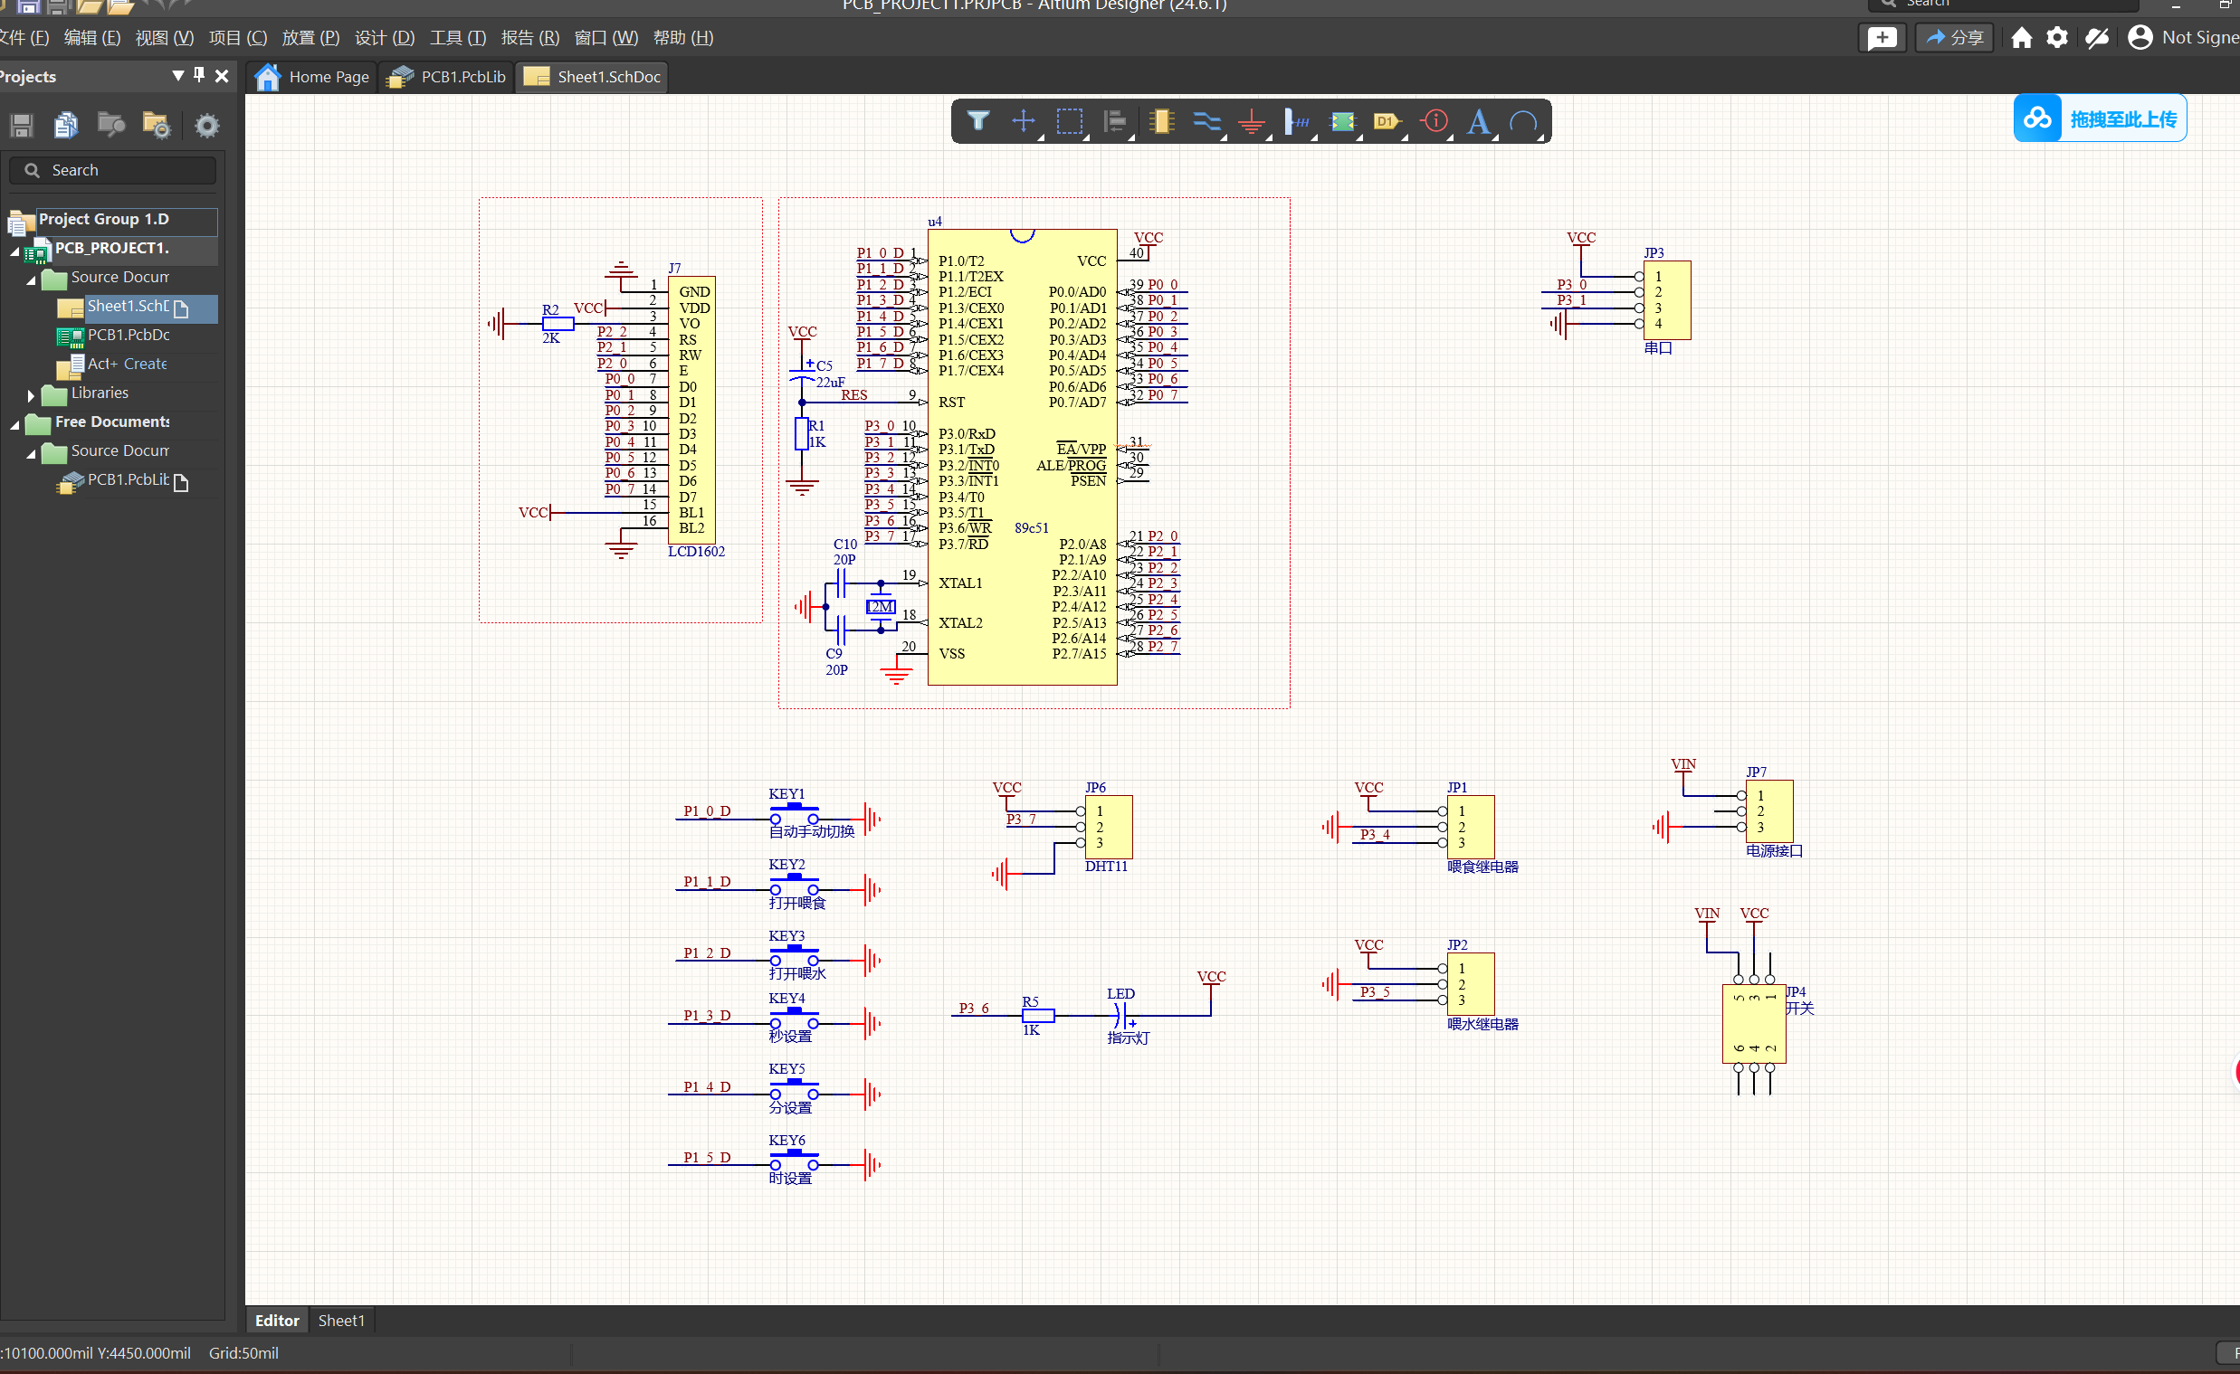Image resolution: width=2240 pixels, height=1374 pixels.
Task: Open the 窗口 (W) menu
Action: 606,38
